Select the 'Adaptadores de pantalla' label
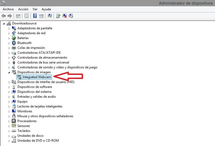Screen dimensions: 215x146 pyautogui.click(x=35, y=28)
